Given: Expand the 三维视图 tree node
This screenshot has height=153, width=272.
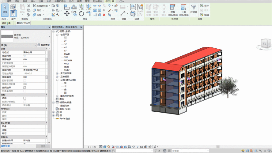Looking at the screenshot, I should (x=57, y=76).
